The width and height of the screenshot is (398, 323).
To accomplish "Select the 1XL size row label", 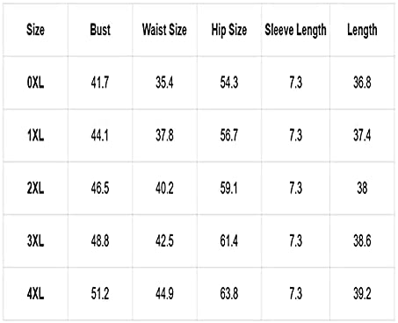I will [35, 135].
